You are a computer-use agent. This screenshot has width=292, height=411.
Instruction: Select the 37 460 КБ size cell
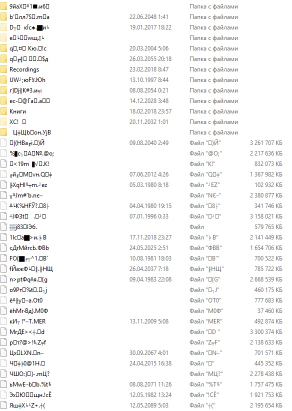(x=269, y=311)
